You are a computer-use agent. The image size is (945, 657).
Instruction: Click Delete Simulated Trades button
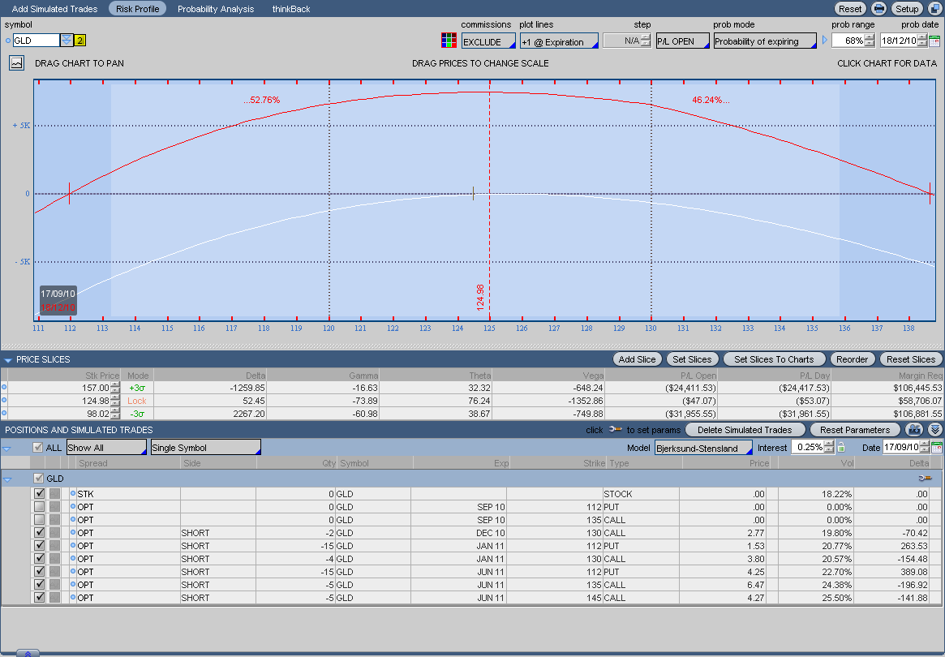(x=745, y=430)
